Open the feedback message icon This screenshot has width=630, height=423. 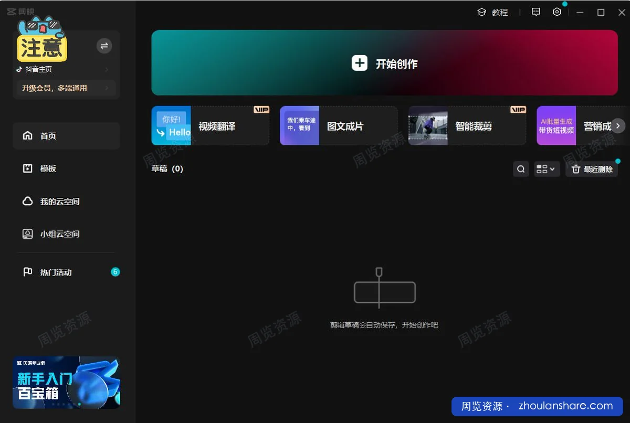click(x=535, y=12)
